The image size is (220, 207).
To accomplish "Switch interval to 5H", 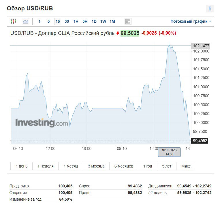I will pyautogui.click(x=85, y=21).
